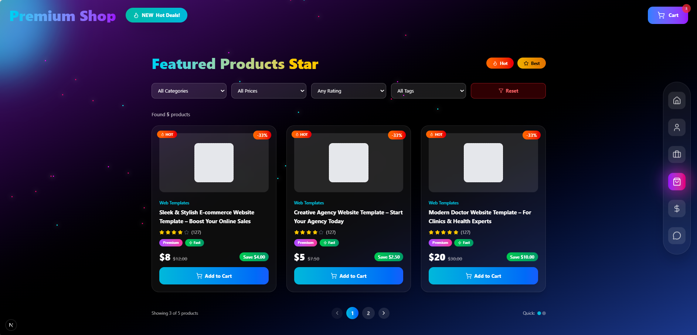Screen dimensions: 697x335
Task: Open the Cart with 3 items
Action: click(x=668, y=15)
